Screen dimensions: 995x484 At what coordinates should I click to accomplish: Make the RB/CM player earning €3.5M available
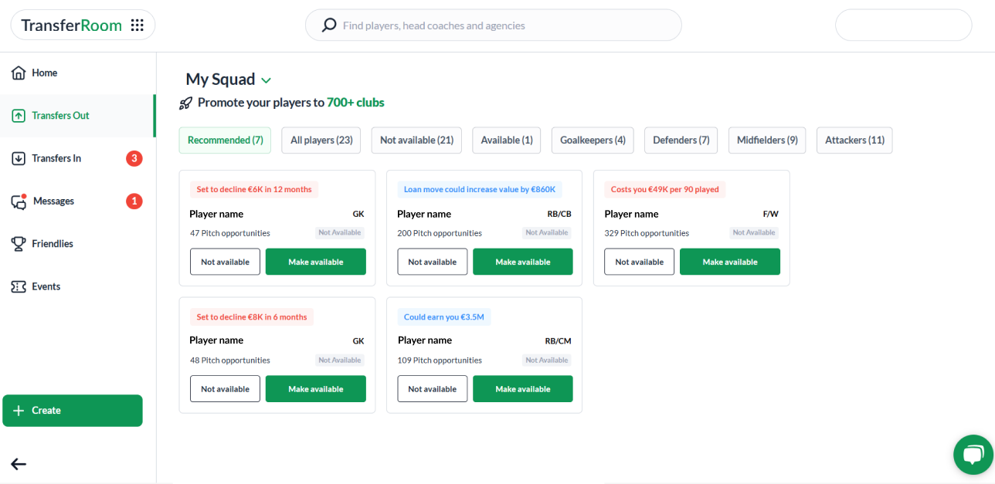click(522, 388)
